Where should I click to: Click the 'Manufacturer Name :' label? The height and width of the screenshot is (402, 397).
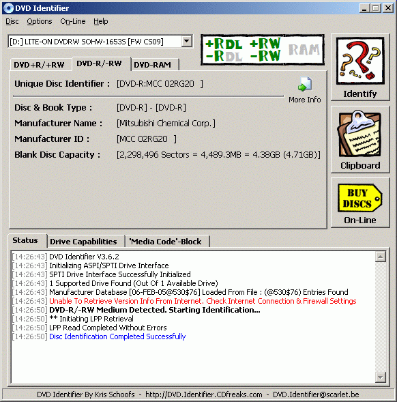click(x=58, y=124)
